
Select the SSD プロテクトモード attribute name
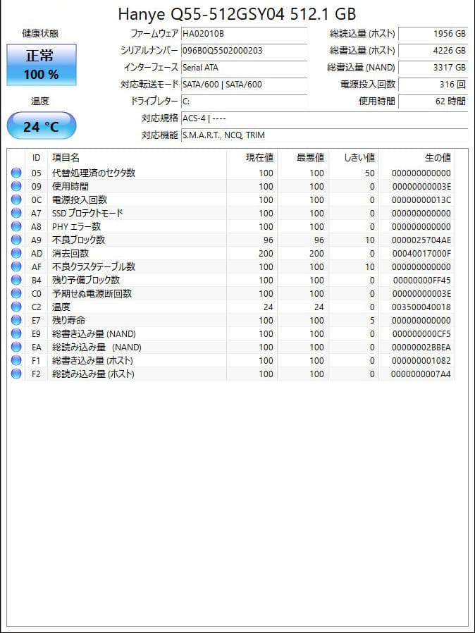(x=87, y=213)
